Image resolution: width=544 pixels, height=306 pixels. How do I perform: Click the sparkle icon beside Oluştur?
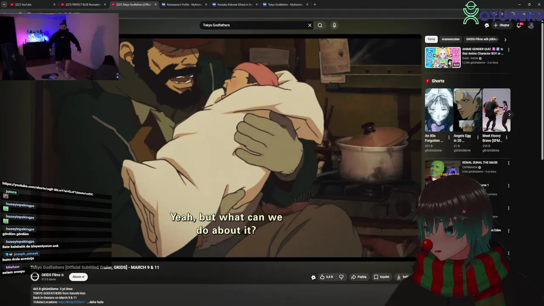tap(487, 25)
